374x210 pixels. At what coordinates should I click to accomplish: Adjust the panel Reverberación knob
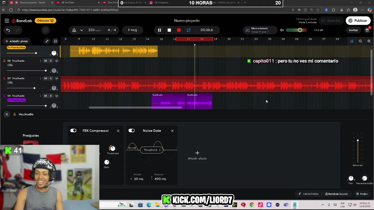coord(364,178)
